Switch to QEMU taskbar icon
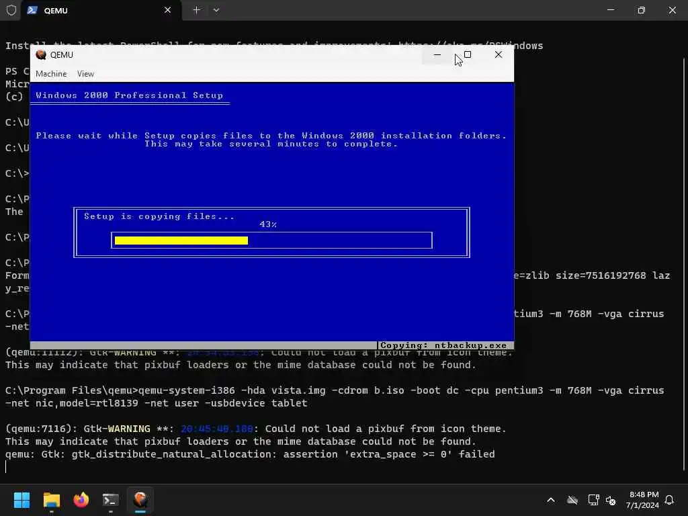Screen dimensions: 688x516 pos(140,500)
